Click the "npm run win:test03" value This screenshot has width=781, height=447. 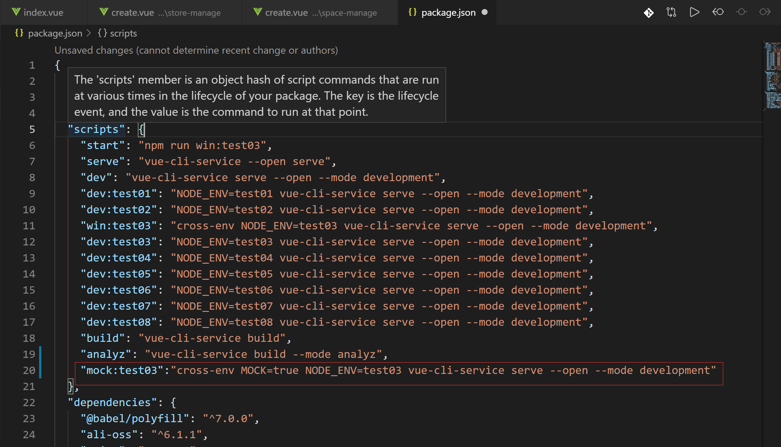[202, 145]
